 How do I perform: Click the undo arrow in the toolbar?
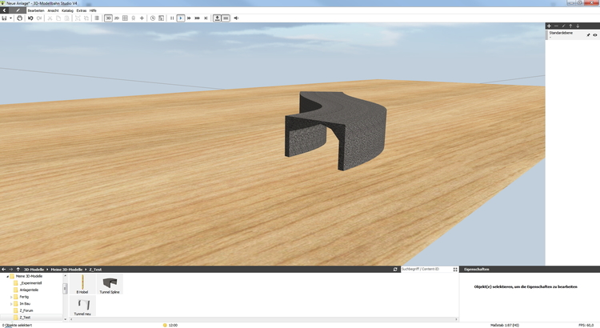pos(30,18)
